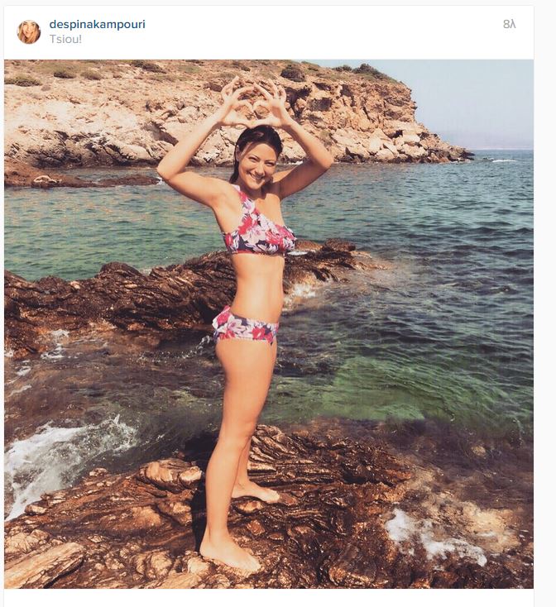Open the beach photo of the post
Image resolution: width=556 pixels, height=607 pixels.
269,324
